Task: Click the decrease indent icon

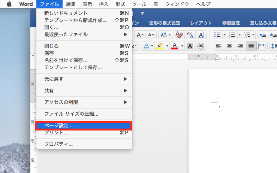Action: click(x=262, y=35)
